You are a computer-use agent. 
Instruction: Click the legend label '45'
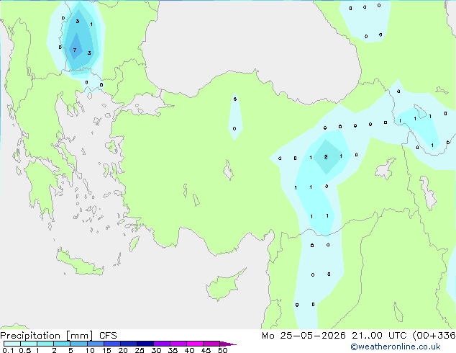click(x=206, y=350)
